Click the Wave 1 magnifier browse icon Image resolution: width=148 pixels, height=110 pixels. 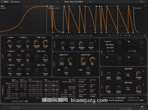pyautogui.click(x=8, y=37)
